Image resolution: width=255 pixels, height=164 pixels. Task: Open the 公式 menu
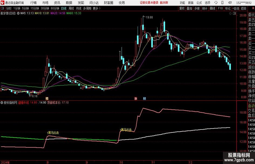[x=199, y=3]
